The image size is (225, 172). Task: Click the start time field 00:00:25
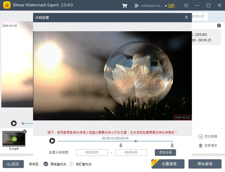point(92,152)
